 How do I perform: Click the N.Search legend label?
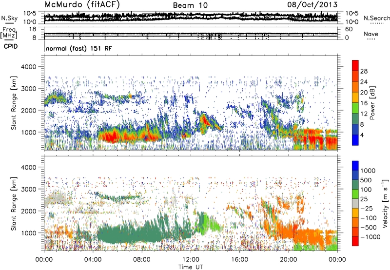point(376,18)
